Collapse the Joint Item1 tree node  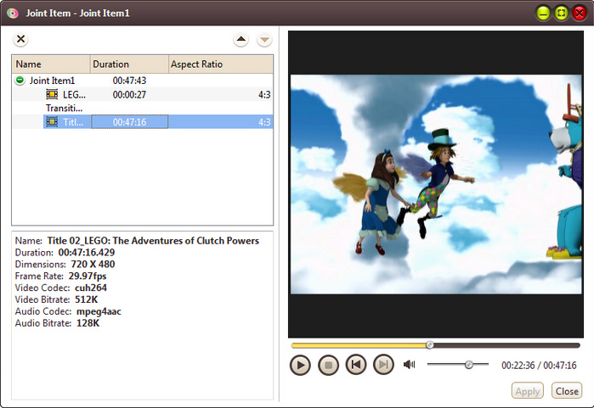20,81
